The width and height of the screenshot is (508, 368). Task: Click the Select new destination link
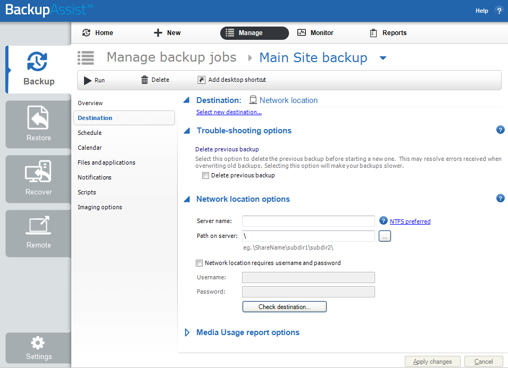click(x=229, y=112)
